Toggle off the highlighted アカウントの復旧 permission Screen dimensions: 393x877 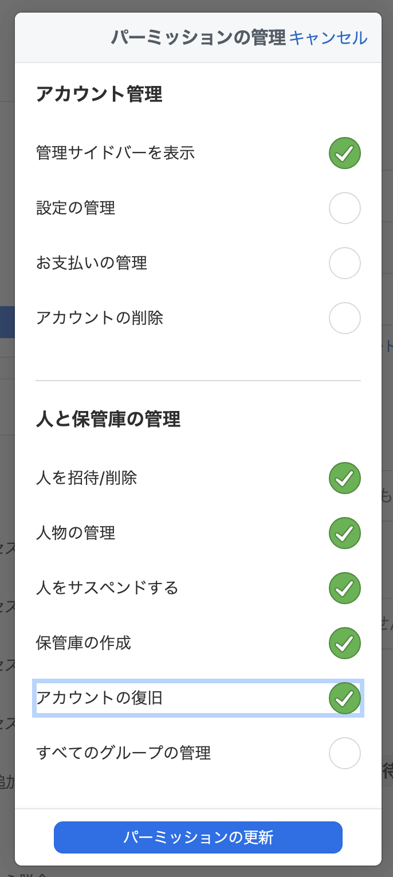tap(344, 698)
